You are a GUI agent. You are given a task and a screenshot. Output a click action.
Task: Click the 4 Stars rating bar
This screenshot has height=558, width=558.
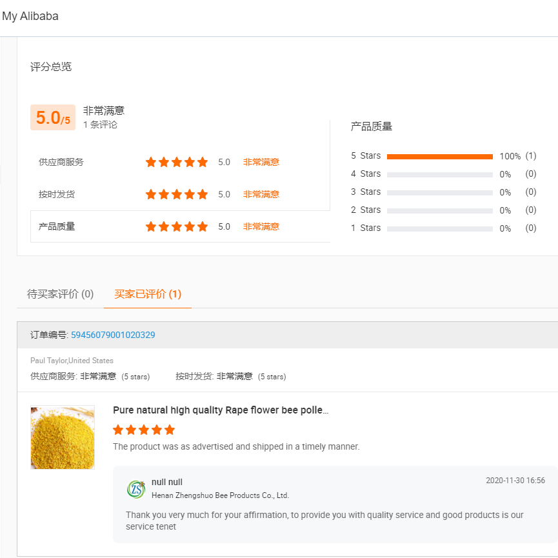point(439,174)
